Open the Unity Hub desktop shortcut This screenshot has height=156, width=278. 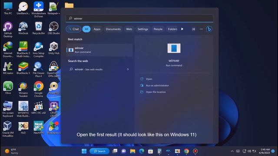tap(54, 48)
